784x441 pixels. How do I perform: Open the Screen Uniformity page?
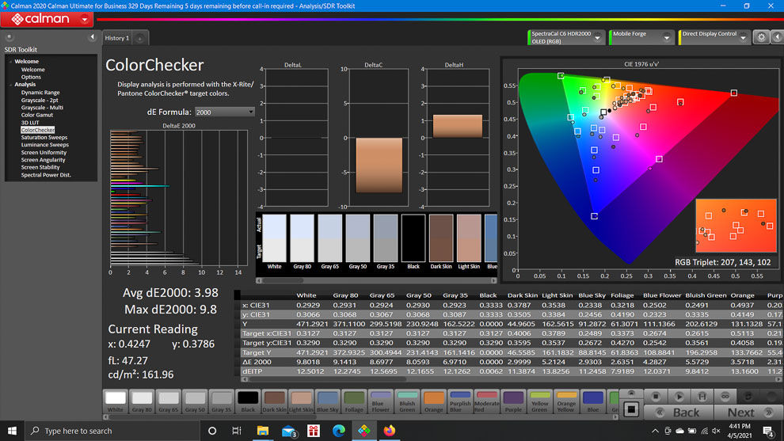[x=44, y=153]
